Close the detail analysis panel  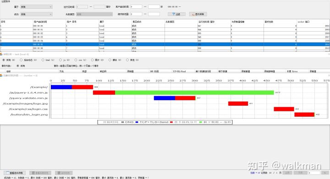329,54
